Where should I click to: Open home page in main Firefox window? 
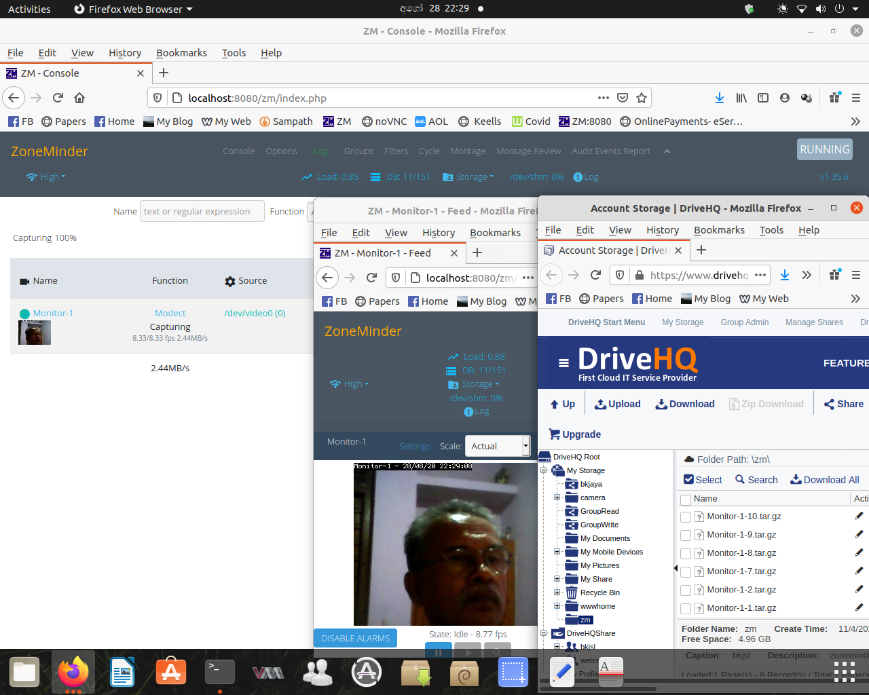[x=79, y=98]
